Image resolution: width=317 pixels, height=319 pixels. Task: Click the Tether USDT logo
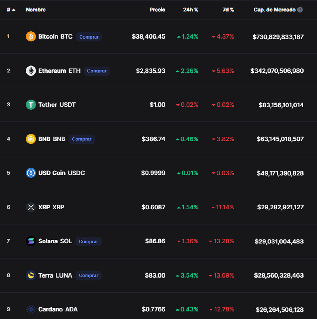(31, 105)
